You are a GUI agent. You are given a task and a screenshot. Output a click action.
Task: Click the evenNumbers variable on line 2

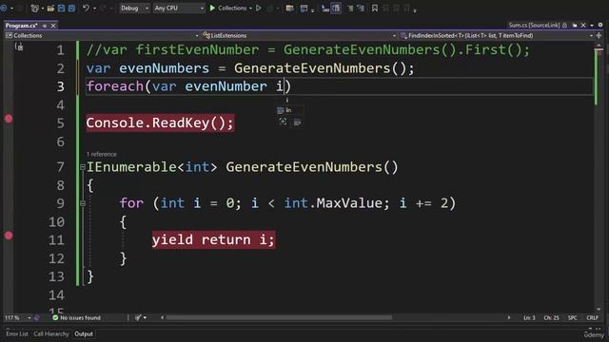tap(164, 68)
